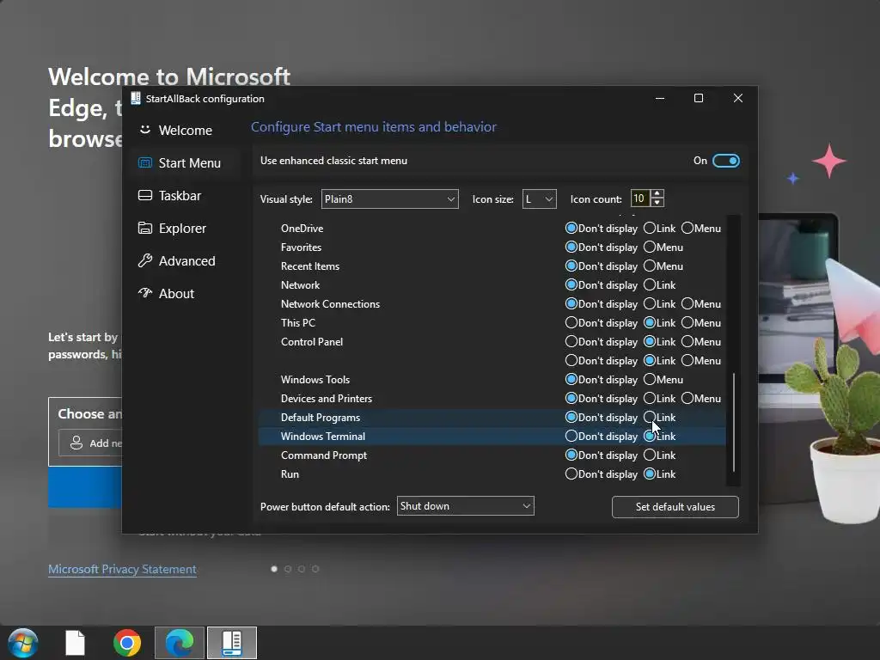Open the Welcome section smiley icon
880x660 pixels.
point(144,130)
